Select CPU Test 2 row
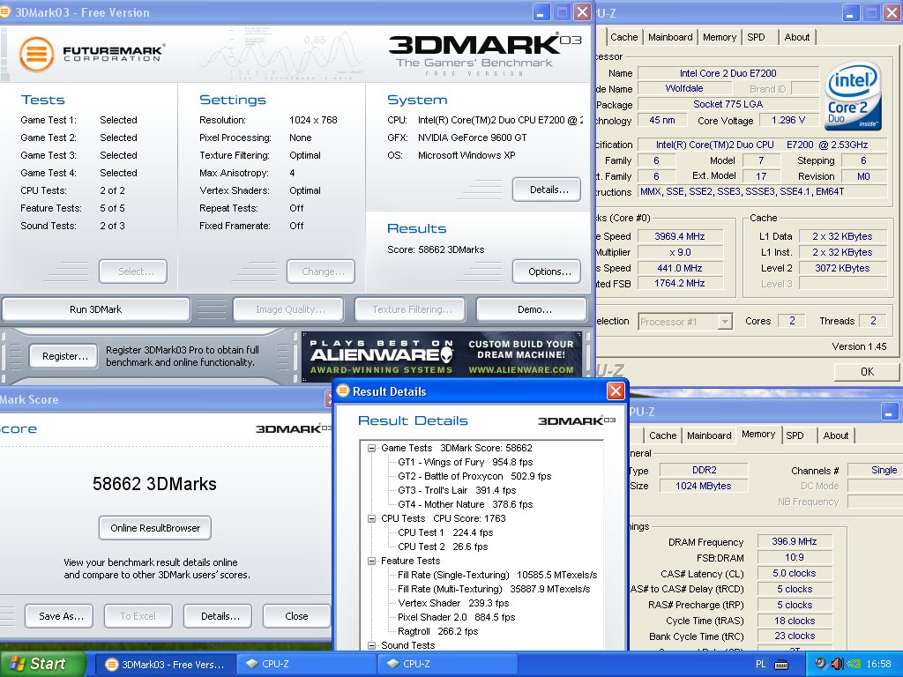This screenshot has width=903, height=677. (443, 547)
